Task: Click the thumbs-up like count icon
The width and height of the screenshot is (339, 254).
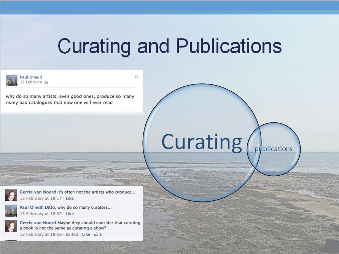Action: pyautogui.click(x=96, y=235)
